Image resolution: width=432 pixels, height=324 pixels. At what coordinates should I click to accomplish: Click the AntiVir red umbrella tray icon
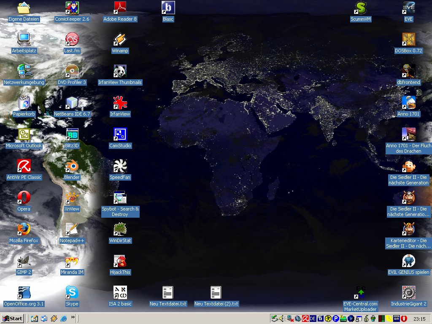click(x=305, y=319)
